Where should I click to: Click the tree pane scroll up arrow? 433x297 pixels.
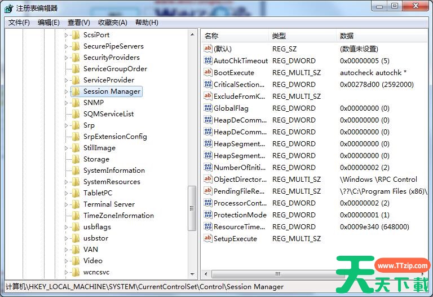(x=192, y=34)
